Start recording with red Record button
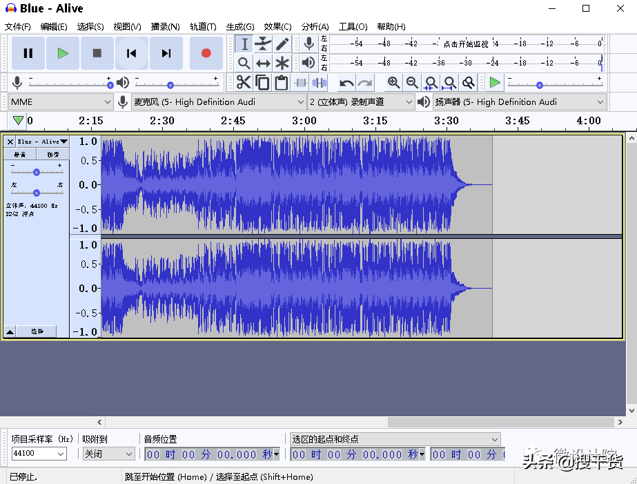The image size is (637, 484). 206,53
